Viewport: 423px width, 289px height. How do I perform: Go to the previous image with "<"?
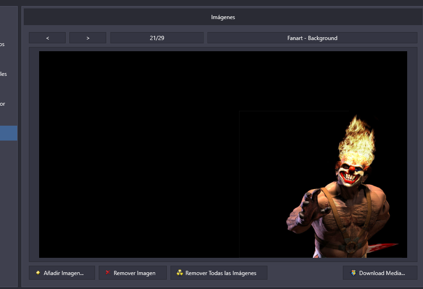(47, 38)
